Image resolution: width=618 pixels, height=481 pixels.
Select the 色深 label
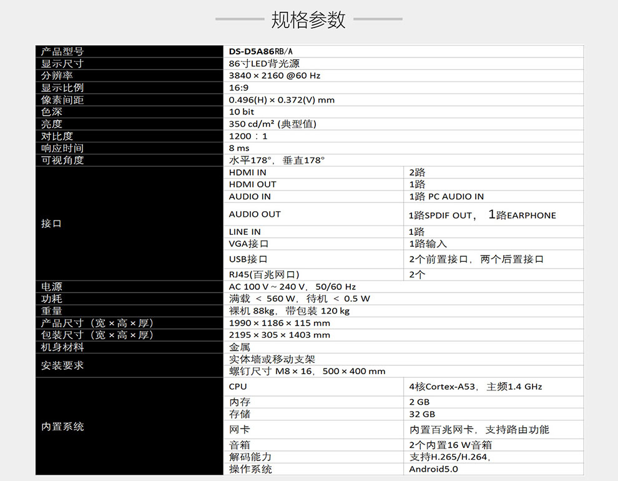coord(52,112)
